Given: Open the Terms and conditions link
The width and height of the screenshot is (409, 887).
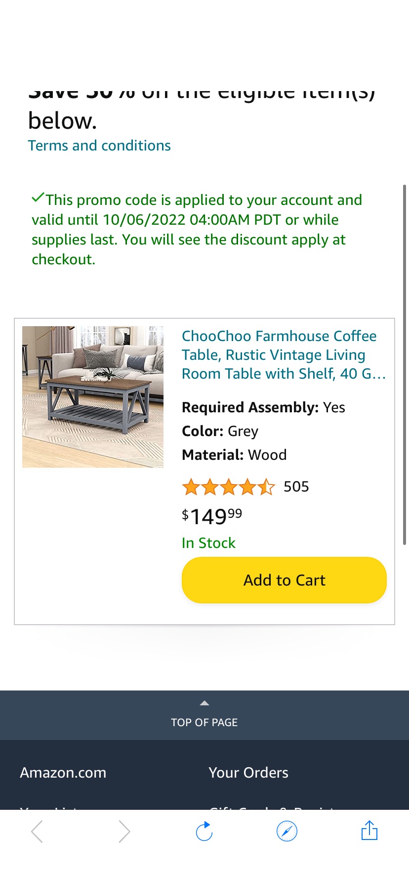Looking at the screenshot, I should coord(99,145).
